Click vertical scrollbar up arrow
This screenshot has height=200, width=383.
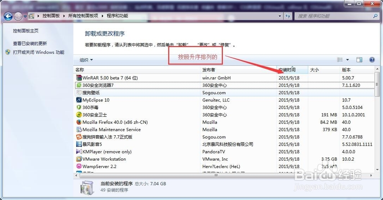[377, 69]
